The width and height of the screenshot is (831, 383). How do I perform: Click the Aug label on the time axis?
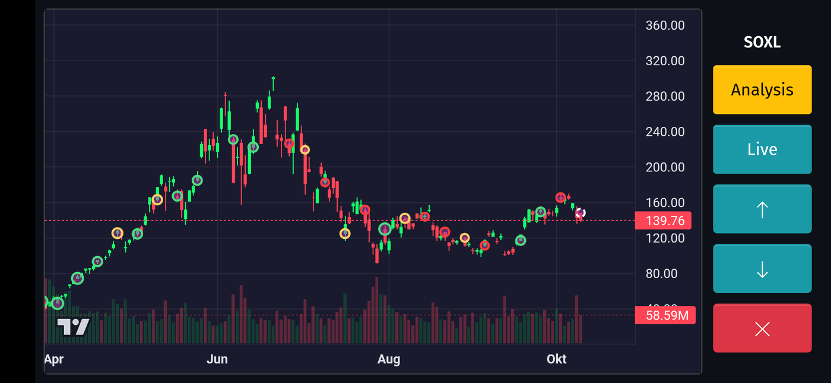(389, 359)
